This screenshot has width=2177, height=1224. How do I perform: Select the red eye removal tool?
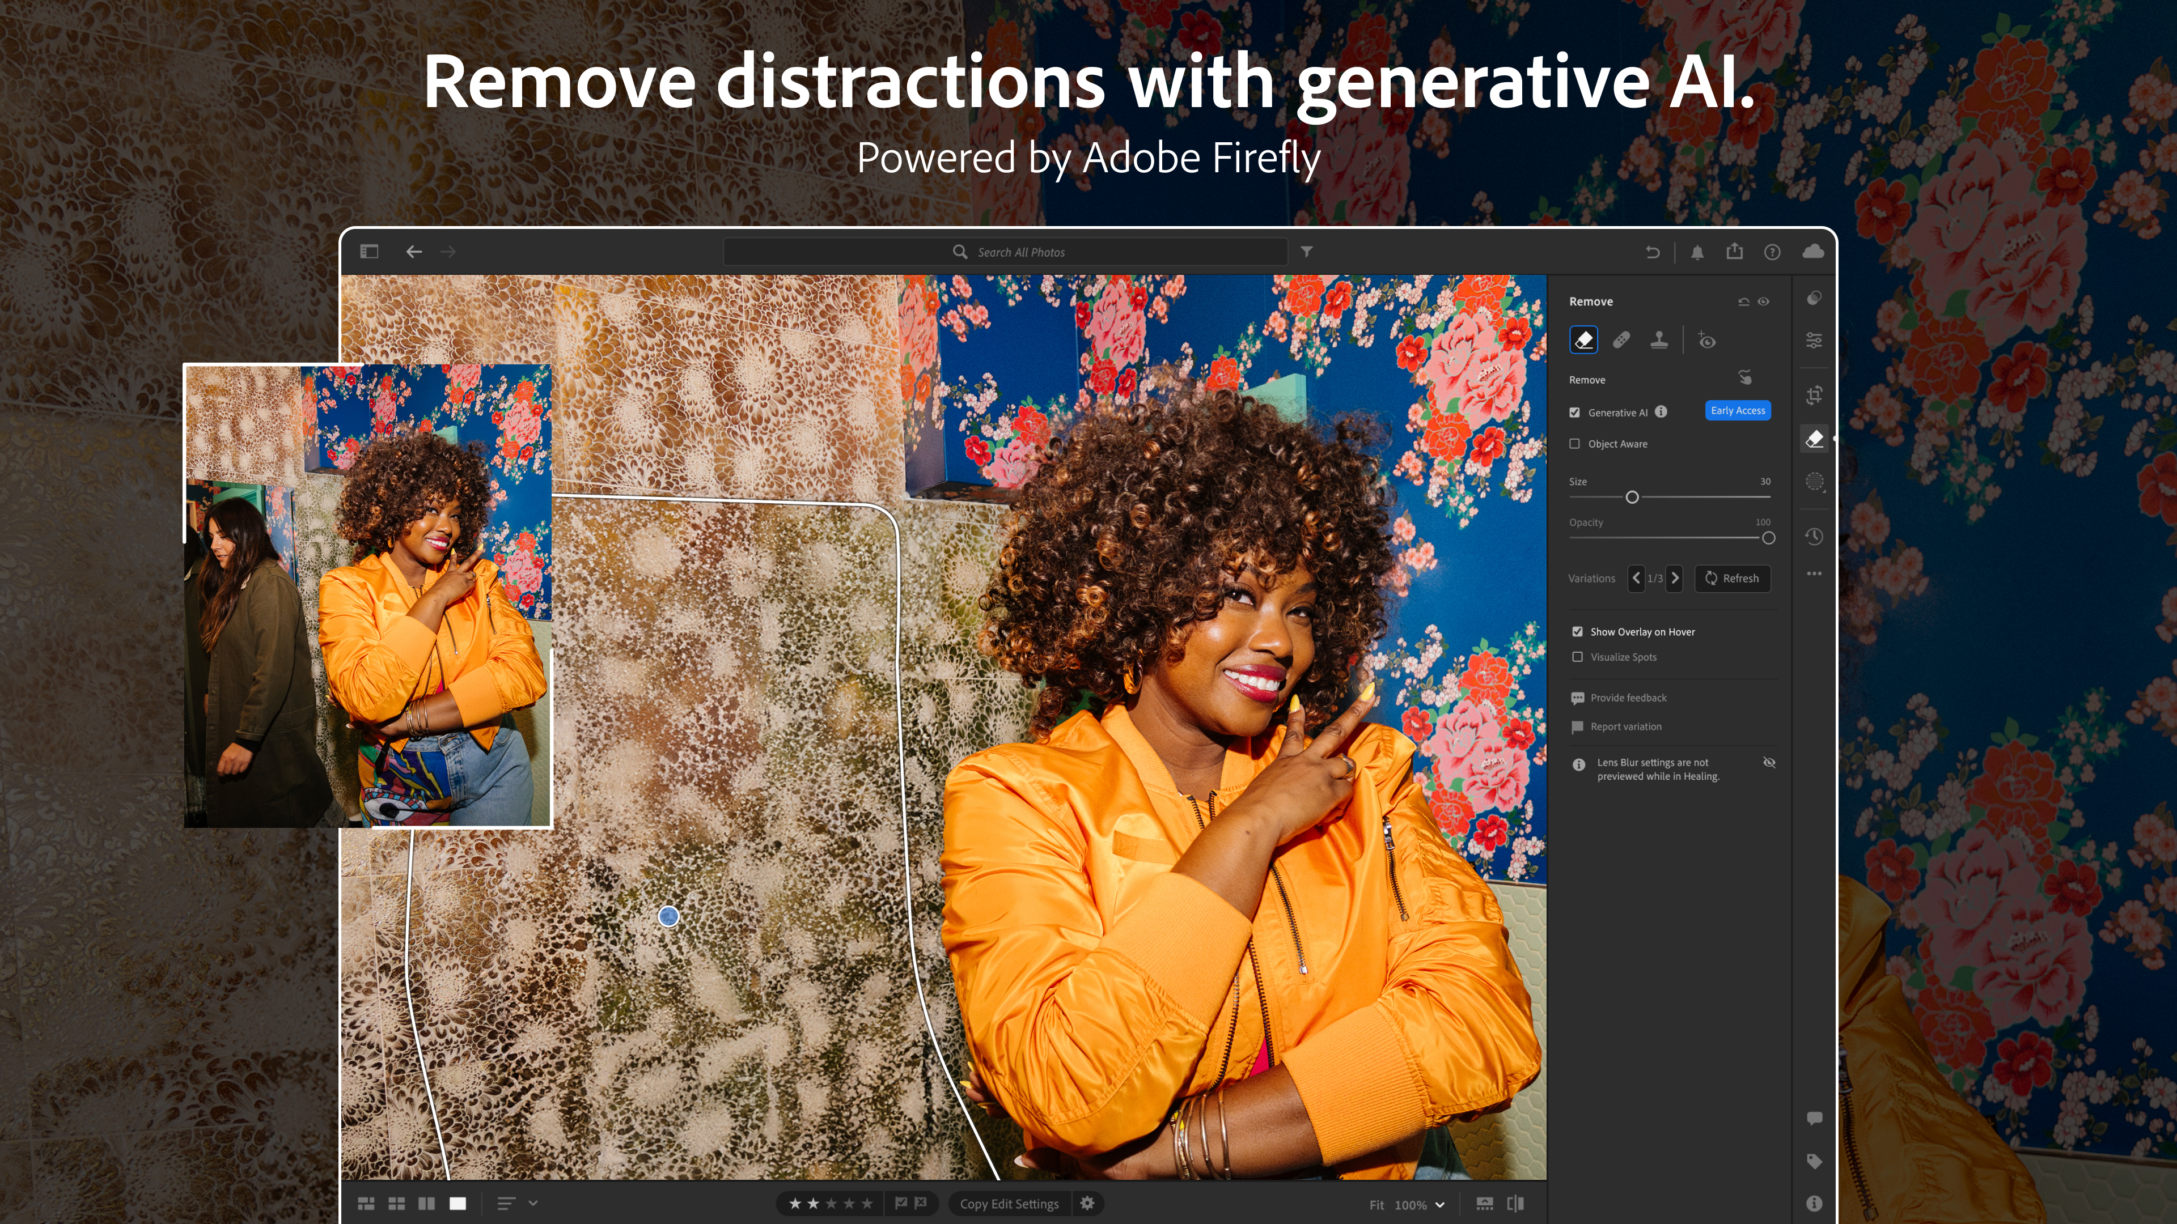point(1707,339)
